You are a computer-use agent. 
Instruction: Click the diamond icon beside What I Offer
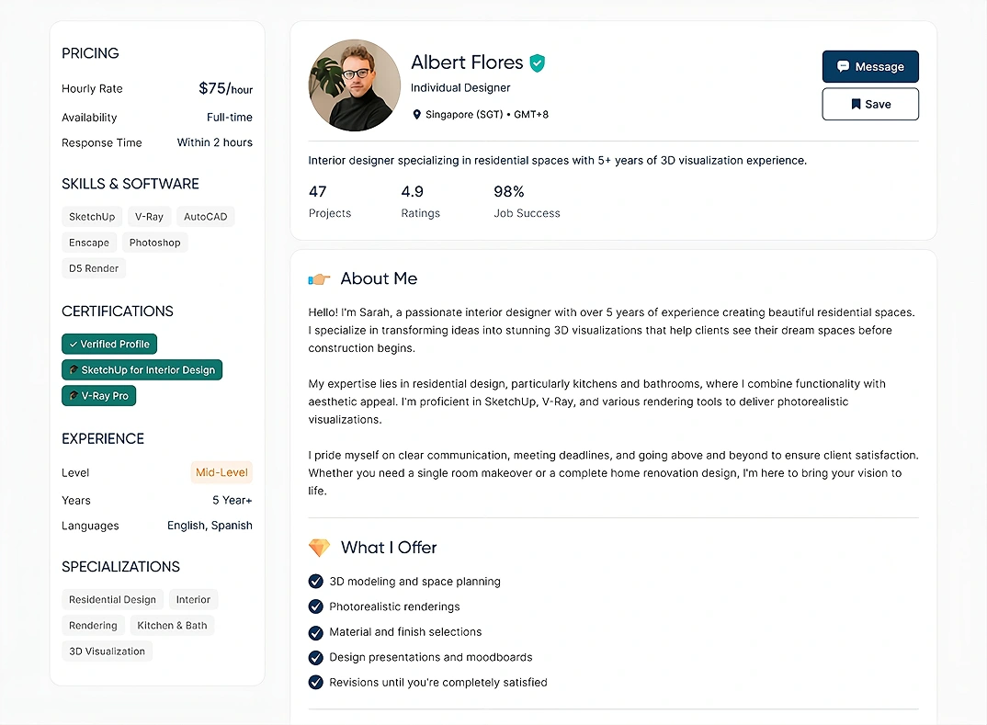click(319, 548)
